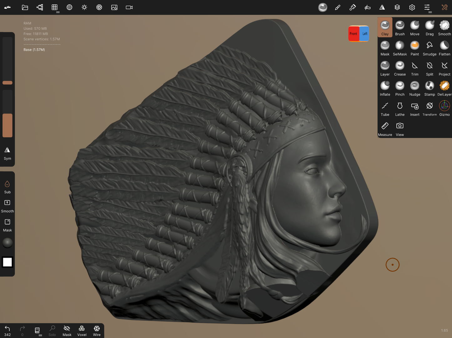Viewport: 452px width, 338px height.
Task: Open Voxel remesh shortcut in bottom bar
Action: click(x=82, y=331)
